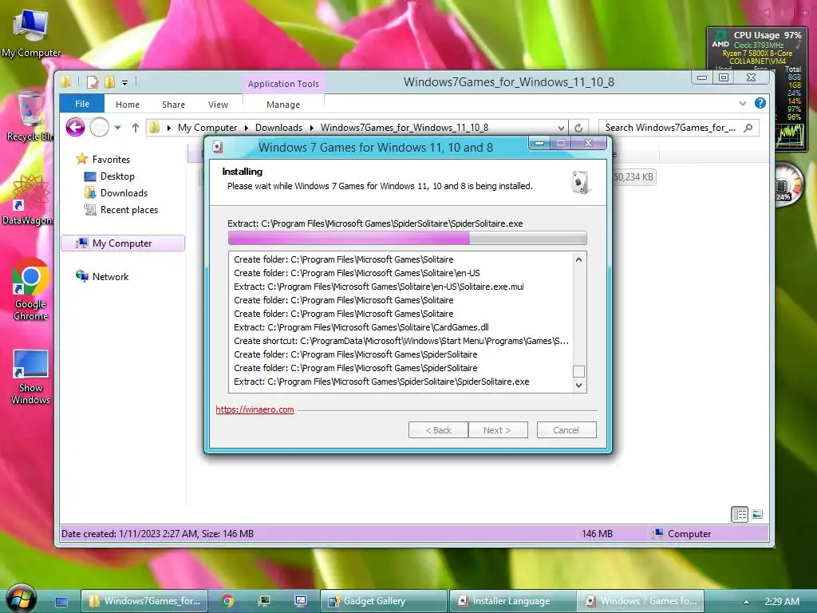Open the Home ribbon tab
This screenshot has height=613, width=817.
[x=128, y=105]
